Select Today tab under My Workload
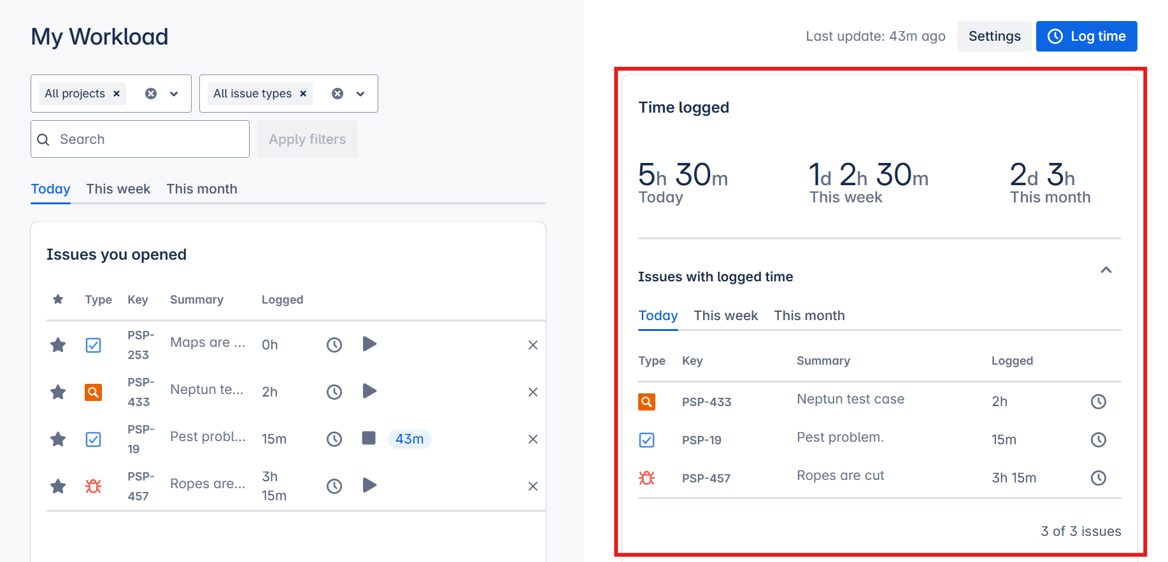Viewport: 1168px width, 562px height. (50, 189)
